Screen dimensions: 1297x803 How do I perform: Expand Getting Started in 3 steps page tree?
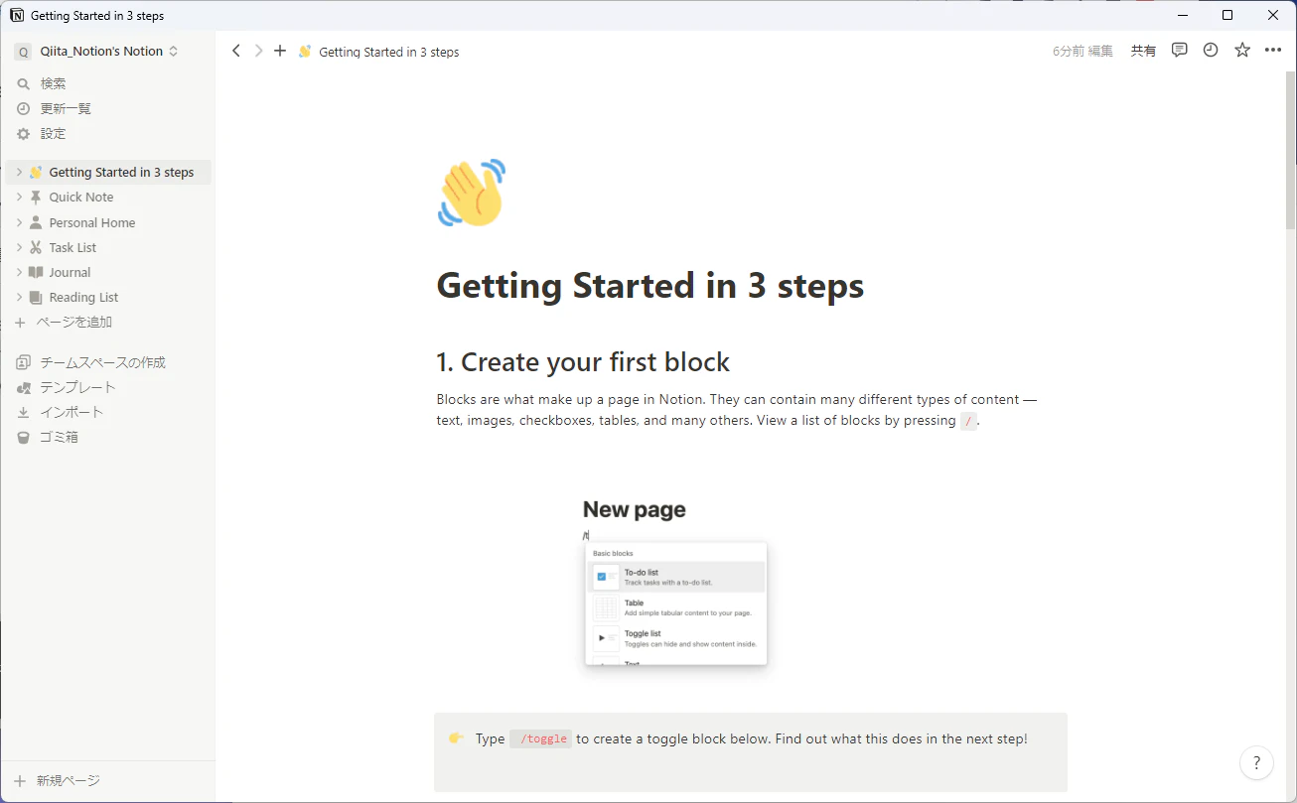click(x=19, y=173)
